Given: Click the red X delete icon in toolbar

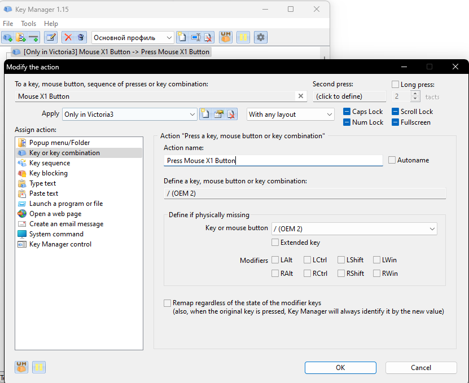Looking at the screenshot, I should (68, 37).
